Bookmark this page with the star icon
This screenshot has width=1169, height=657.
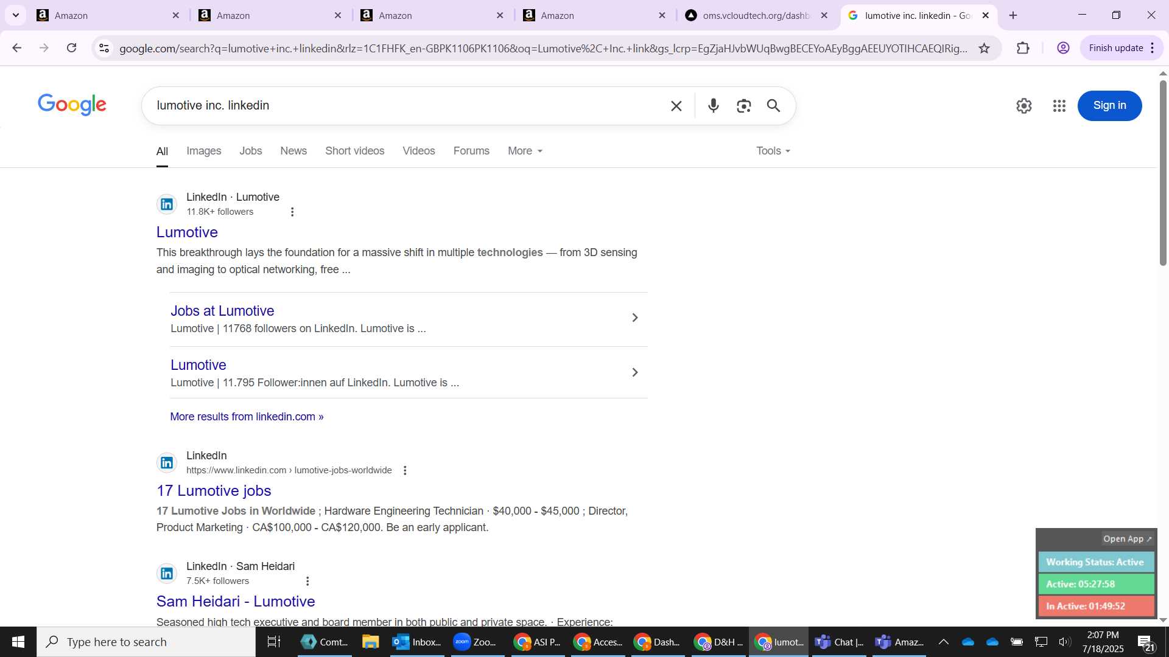pyautogui.click(x=984, y=48)
